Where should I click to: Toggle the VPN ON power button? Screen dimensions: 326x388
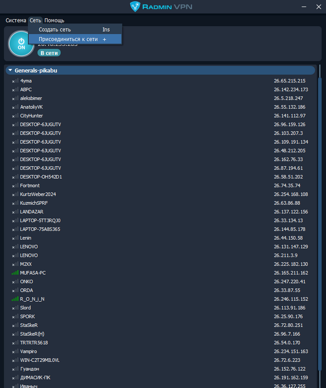[21, 44]
